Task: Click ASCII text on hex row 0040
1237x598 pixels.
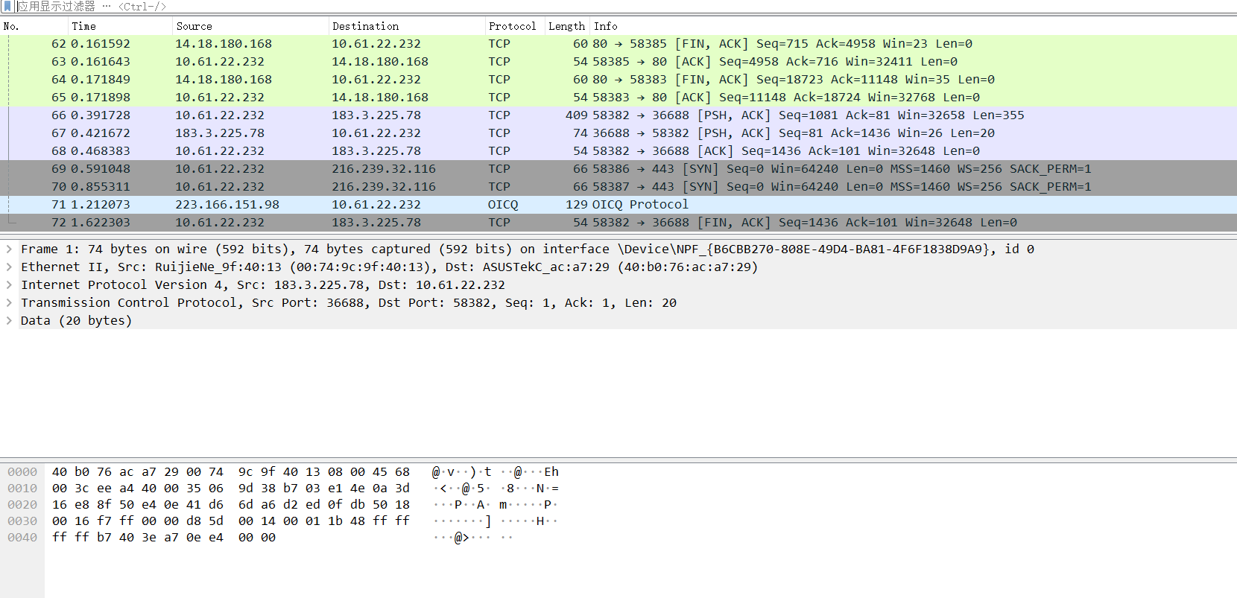Action: (473, 538)
